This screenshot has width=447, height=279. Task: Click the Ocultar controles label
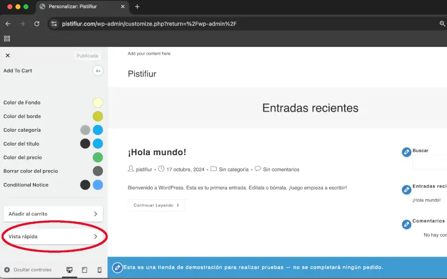[x=32, y=270]
